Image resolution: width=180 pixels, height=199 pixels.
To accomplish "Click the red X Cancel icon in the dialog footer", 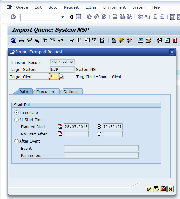I will 170,189.
